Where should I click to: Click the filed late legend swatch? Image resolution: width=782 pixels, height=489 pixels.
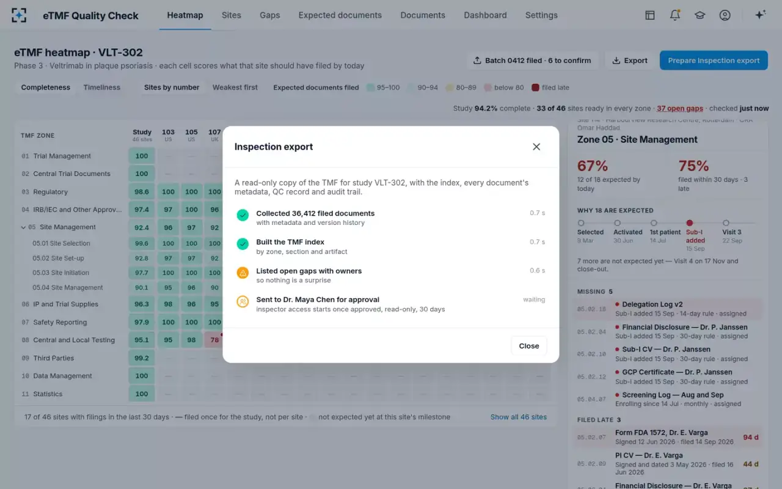click(x=535, y=87)
